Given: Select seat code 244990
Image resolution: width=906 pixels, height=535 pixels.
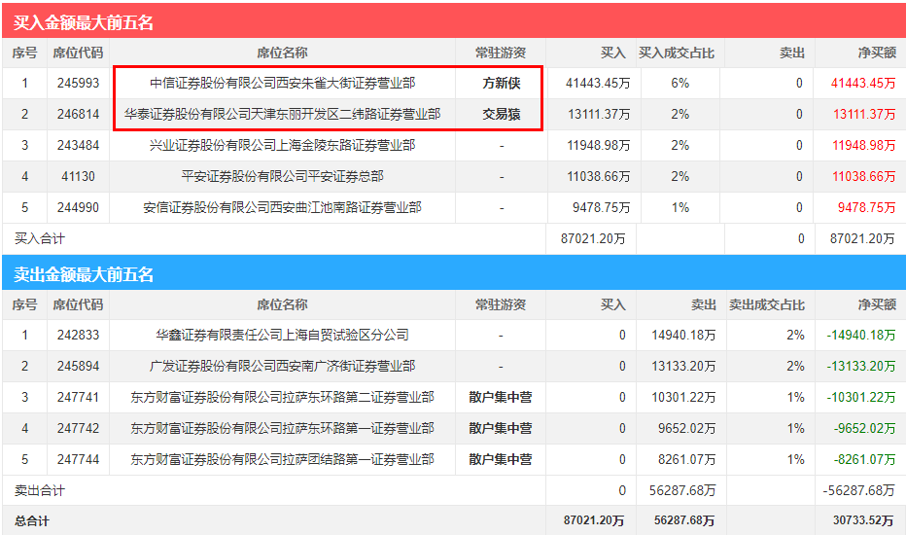Looking at the screenshot, I should coord(78,207).
